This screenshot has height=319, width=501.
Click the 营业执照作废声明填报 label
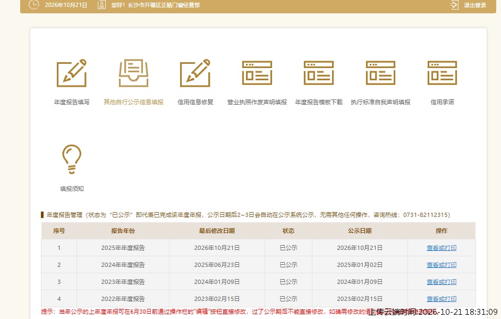point(257,102)
